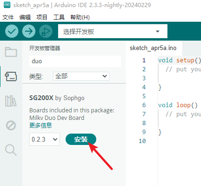Open the Debug sidebar icon
Screen dimensions: 201x186
pyautogui.click(x=11, y=126)
